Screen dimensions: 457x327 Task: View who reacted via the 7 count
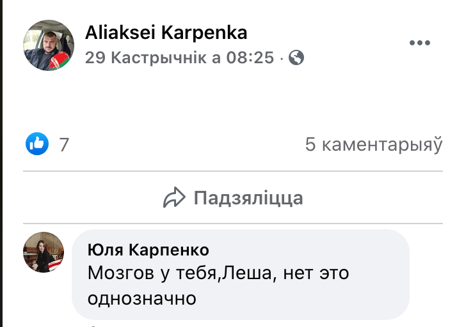tap(63, 144)
